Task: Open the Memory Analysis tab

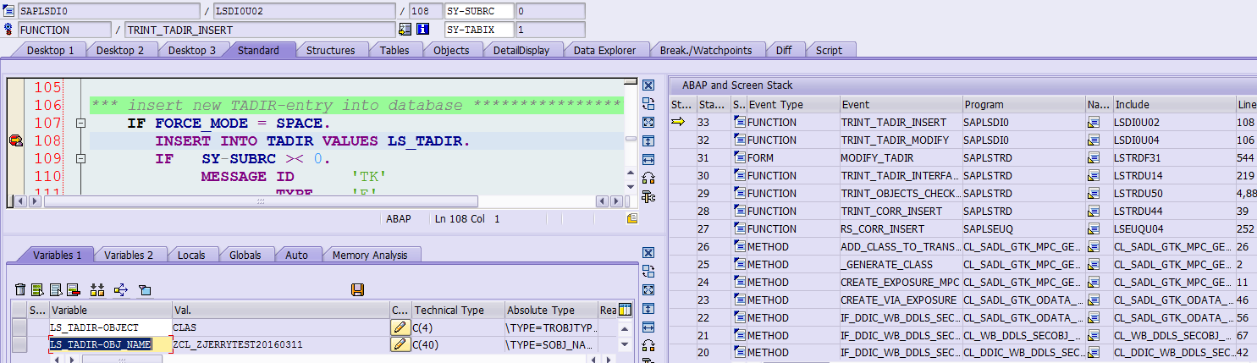Action: 369,255
